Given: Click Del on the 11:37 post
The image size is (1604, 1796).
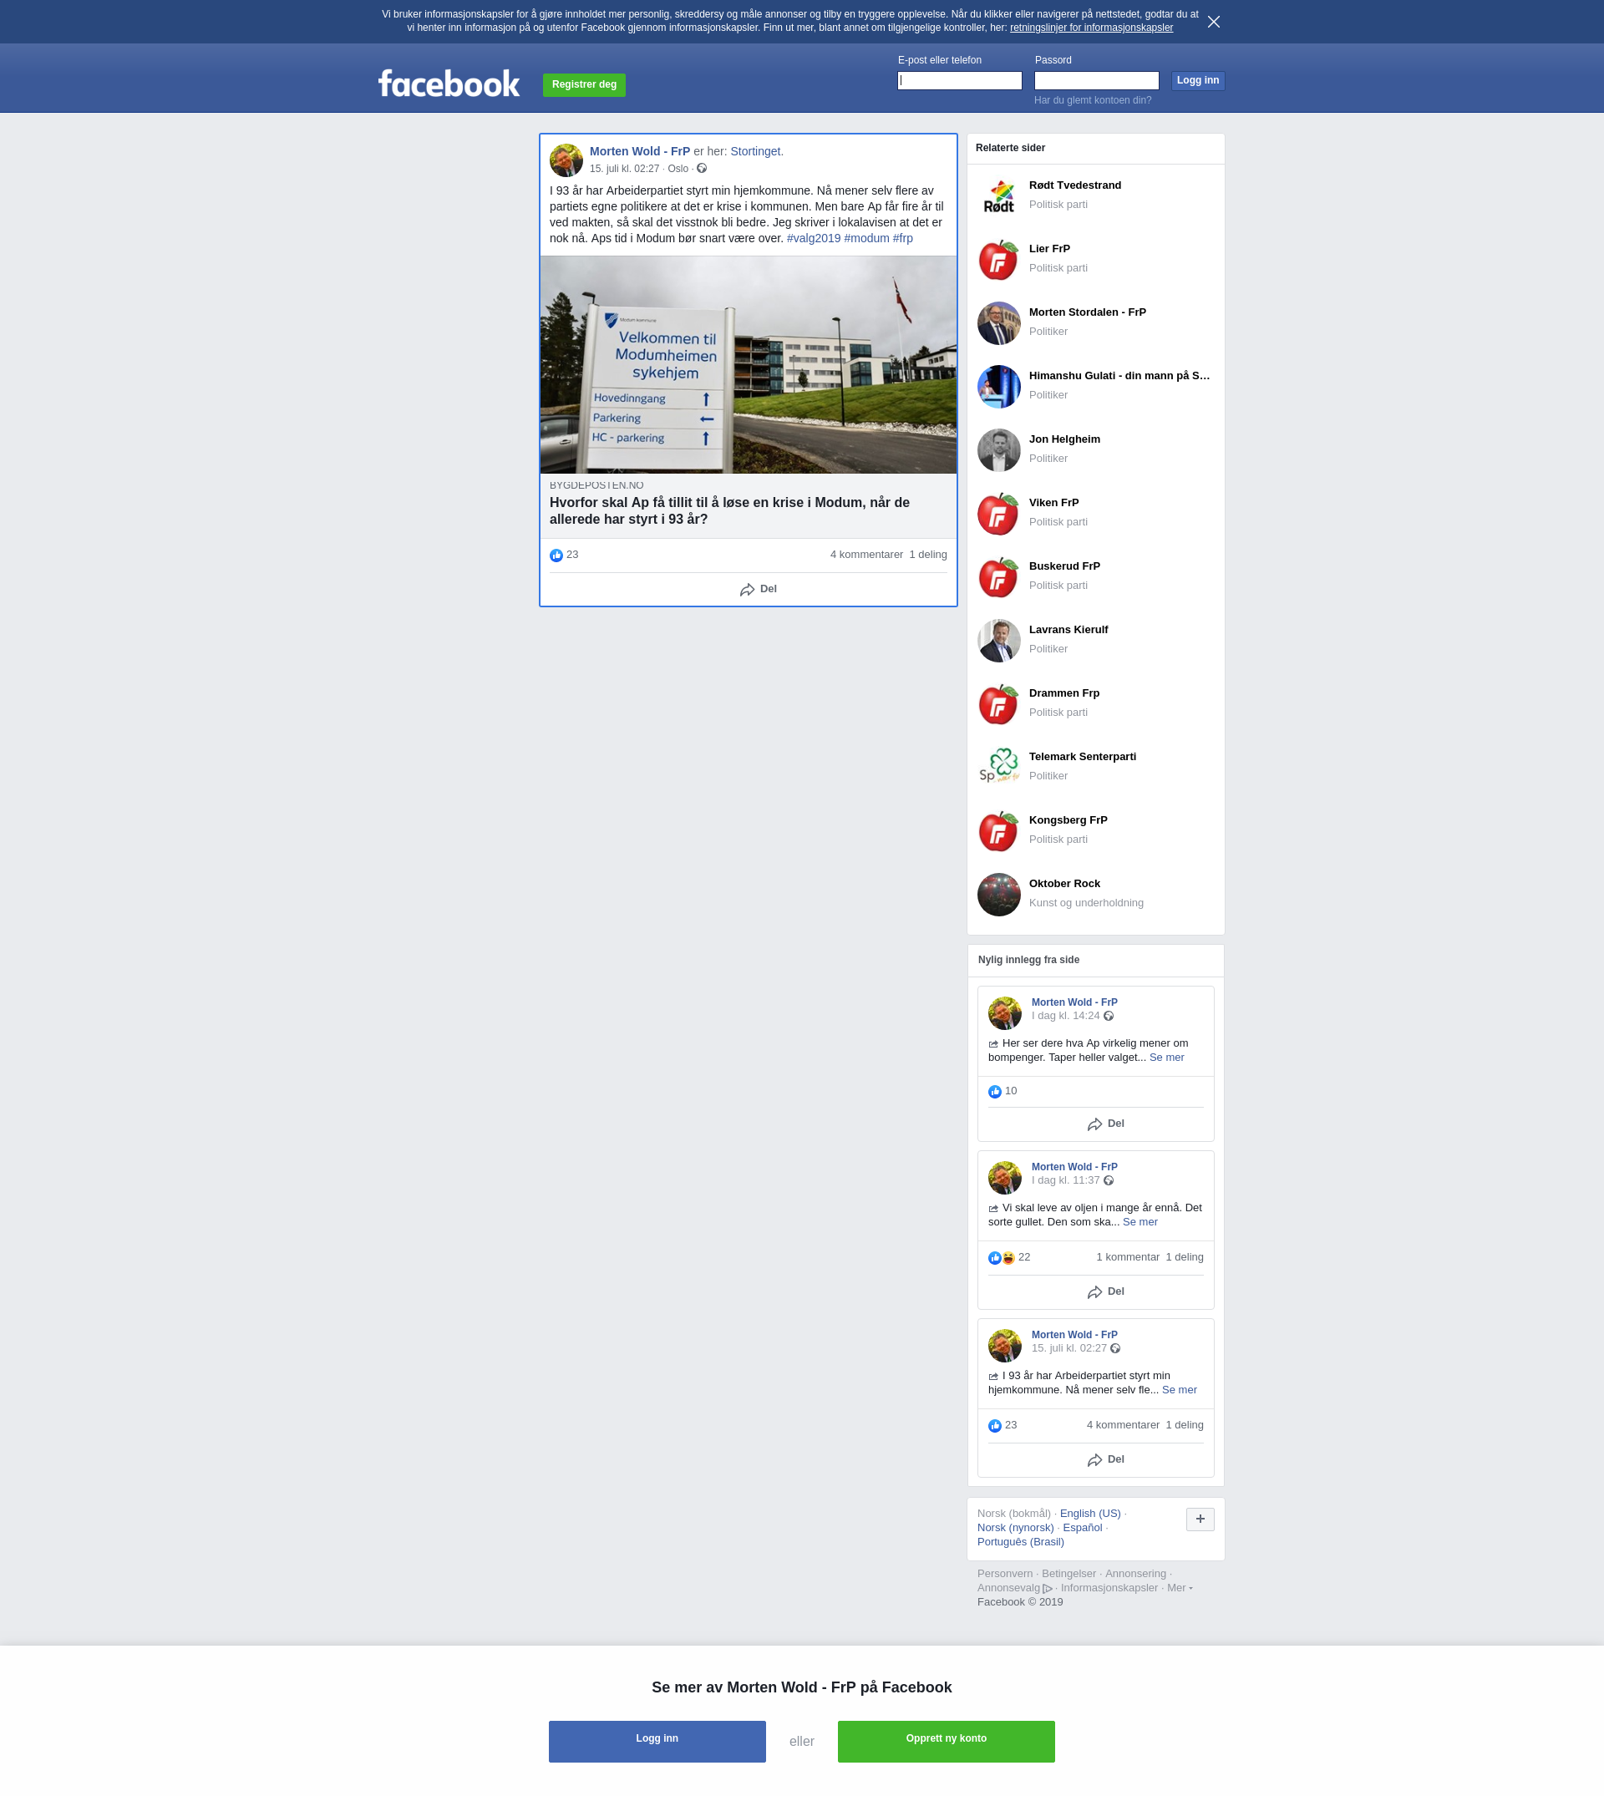Looking at the screenshot, I should point(1105,1292).
